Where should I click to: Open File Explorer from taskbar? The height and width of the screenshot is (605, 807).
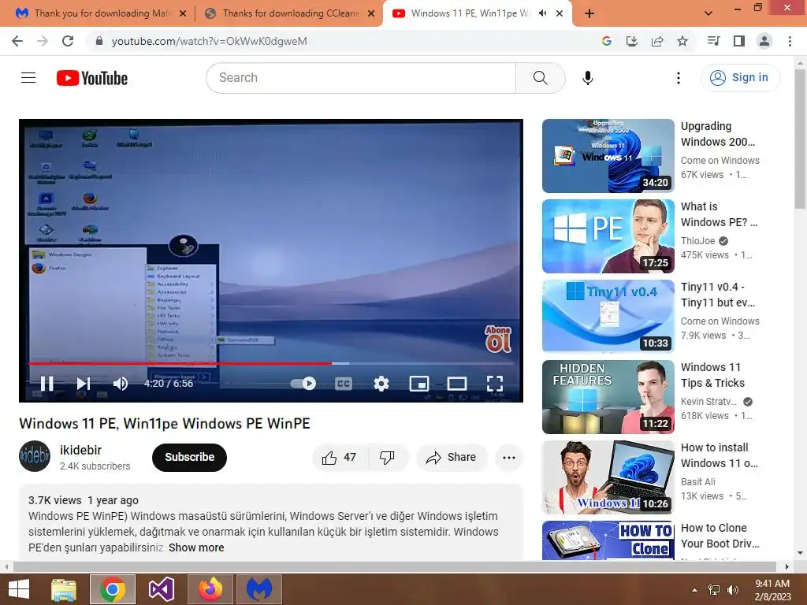64,589
